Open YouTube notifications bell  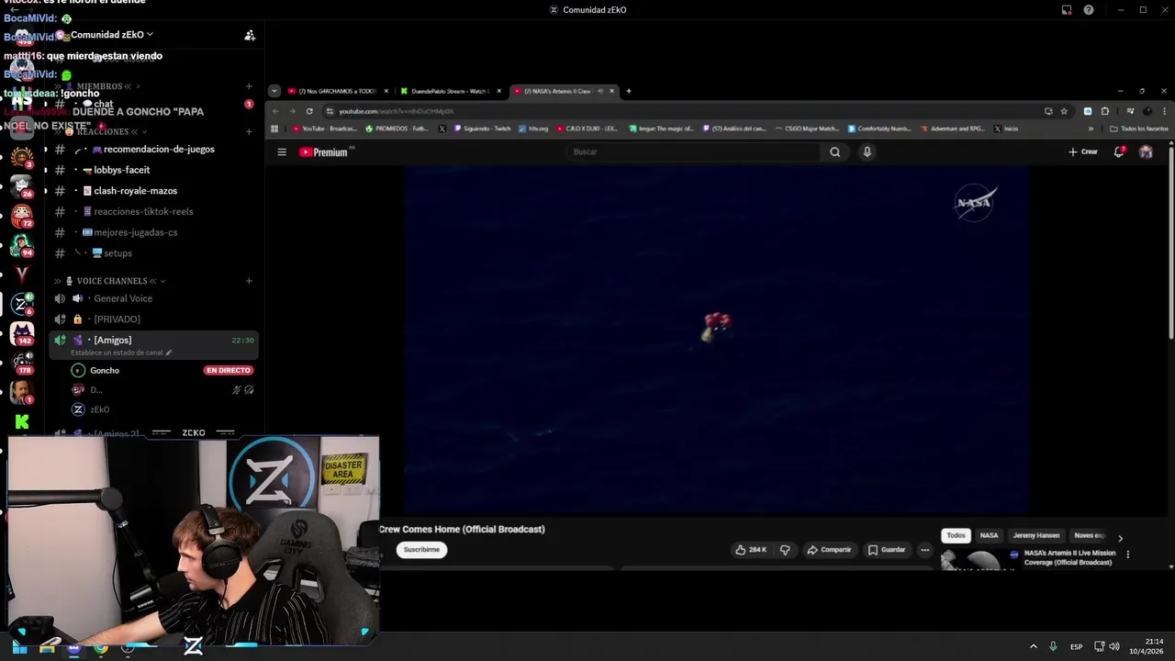click(1119, 151)
